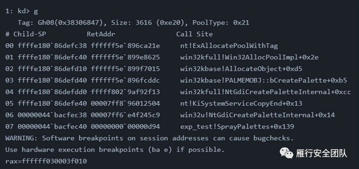The width and height of the screenshot is (359, 169).
Task: Click the rax=ffffff030003f010 register value
Action: coord(46,161)
